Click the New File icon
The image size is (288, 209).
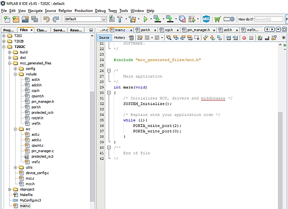coord(6,19)
